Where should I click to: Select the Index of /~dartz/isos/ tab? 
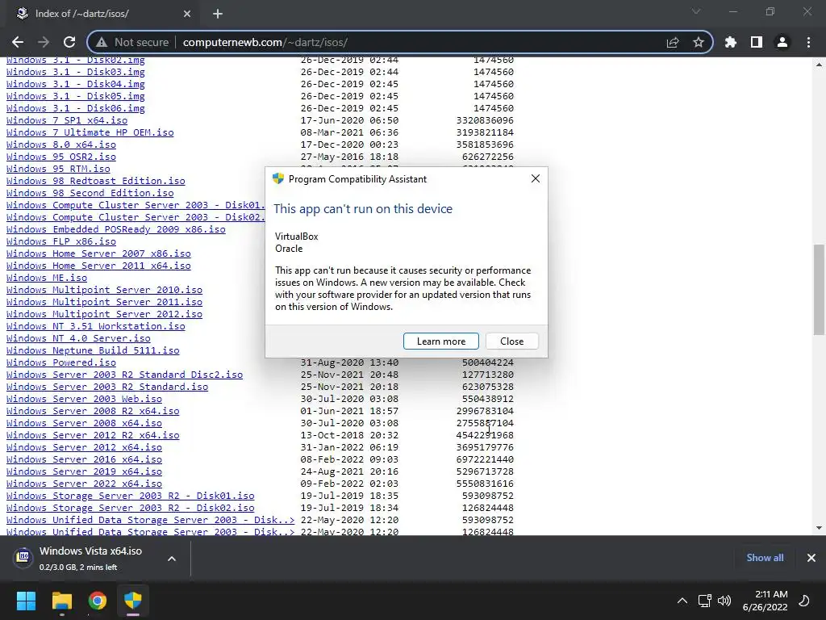click(x=102, y=14)
